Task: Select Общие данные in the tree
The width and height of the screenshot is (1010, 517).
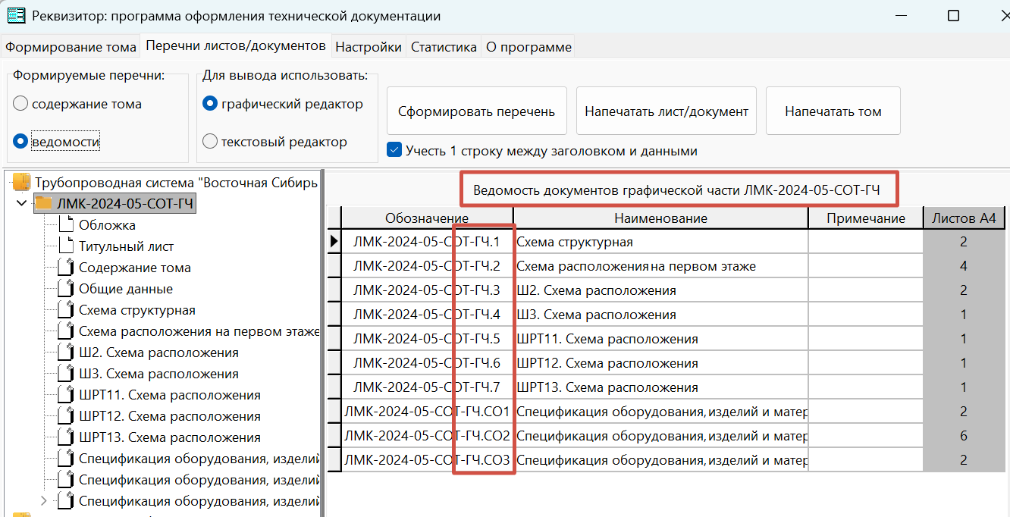Action: tap(126, 288)
